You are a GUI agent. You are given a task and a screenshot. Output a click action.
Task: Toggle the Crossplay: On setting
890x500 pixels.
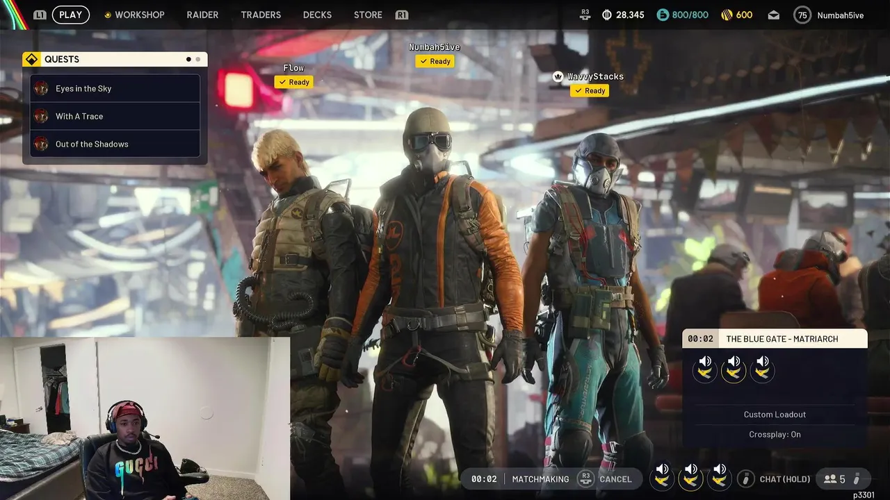click(775, 434)
